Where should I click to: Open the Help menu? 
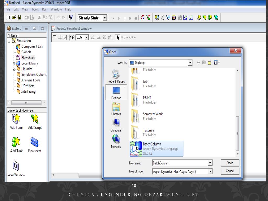tap(68, 9)
